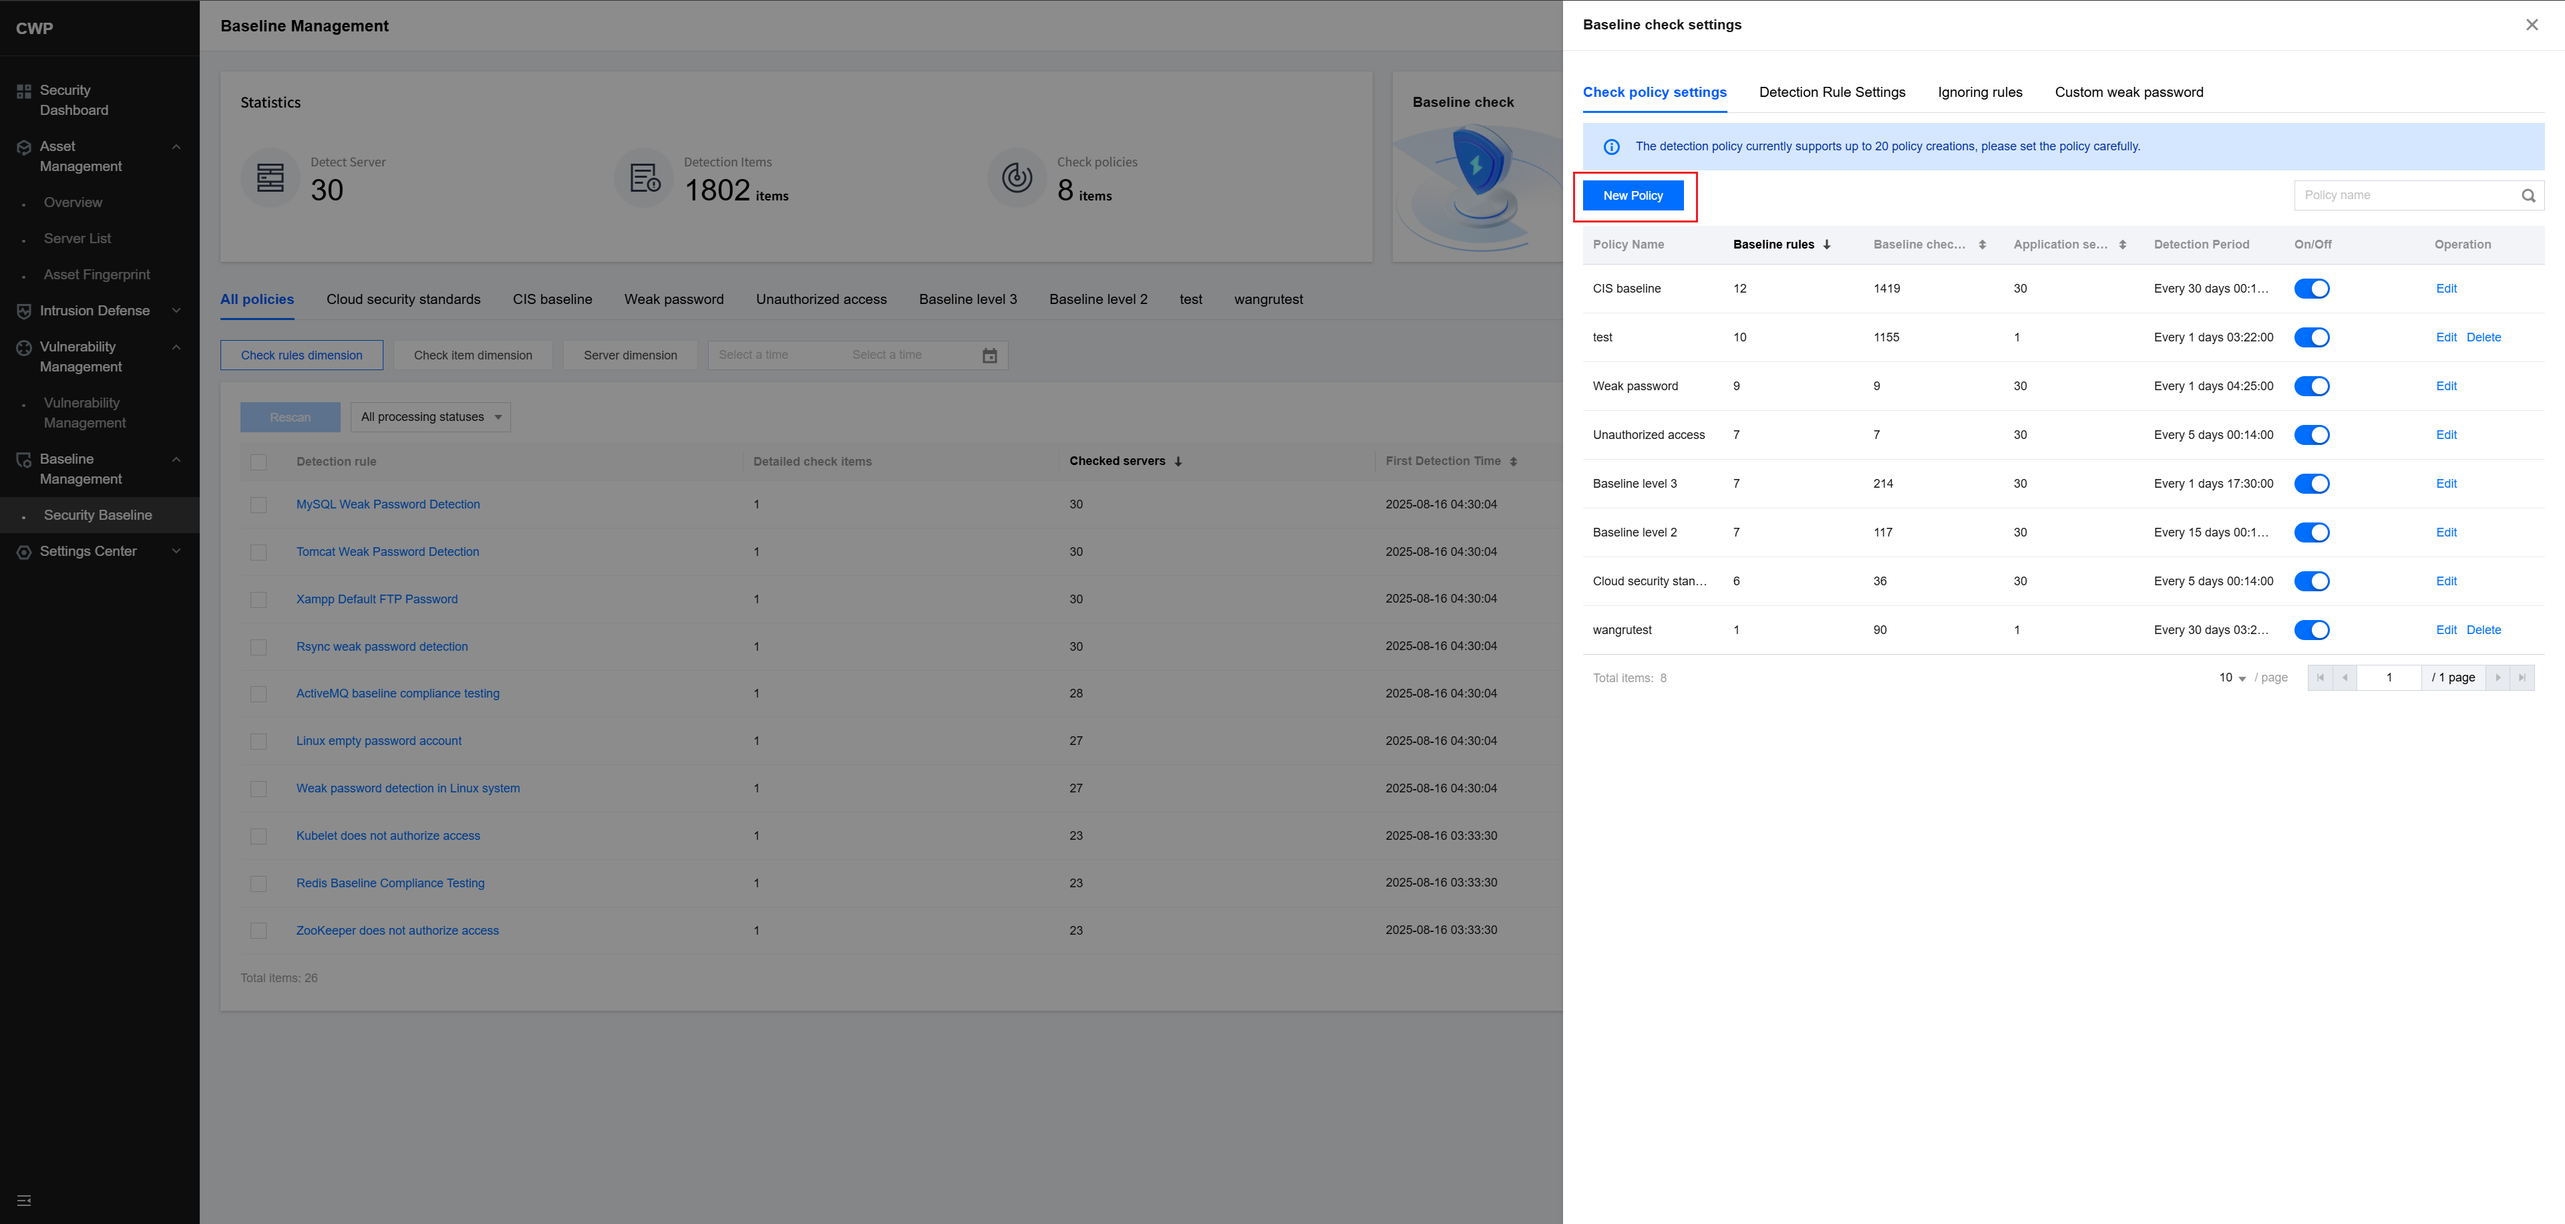Click the New Policy button
The width and height of the screenshot is (2565, 1224).
pyautogui.click(x=1633, y=196)
